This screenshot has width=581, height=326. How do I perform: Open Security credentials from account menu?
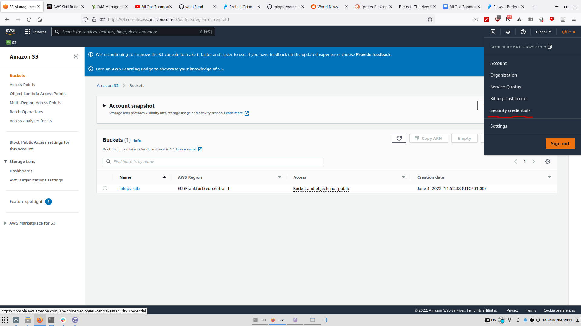[510, 110]
